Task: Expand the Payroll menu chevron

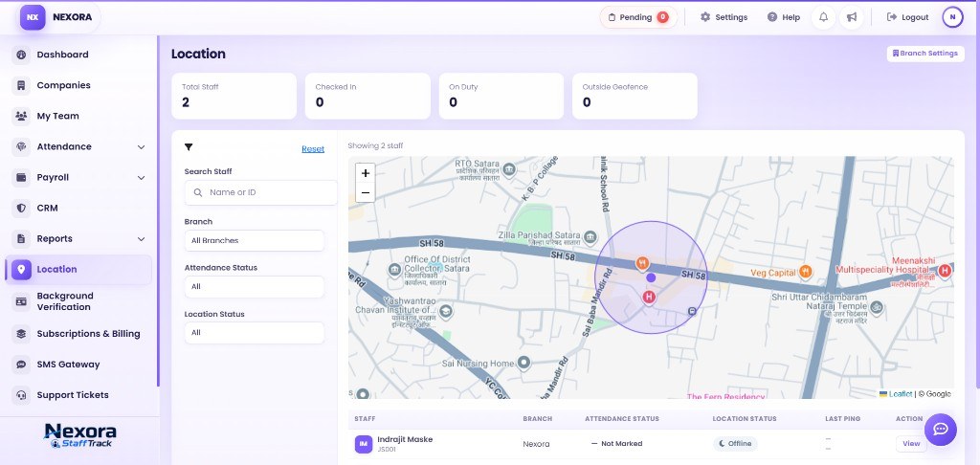Action: point(142,178)
